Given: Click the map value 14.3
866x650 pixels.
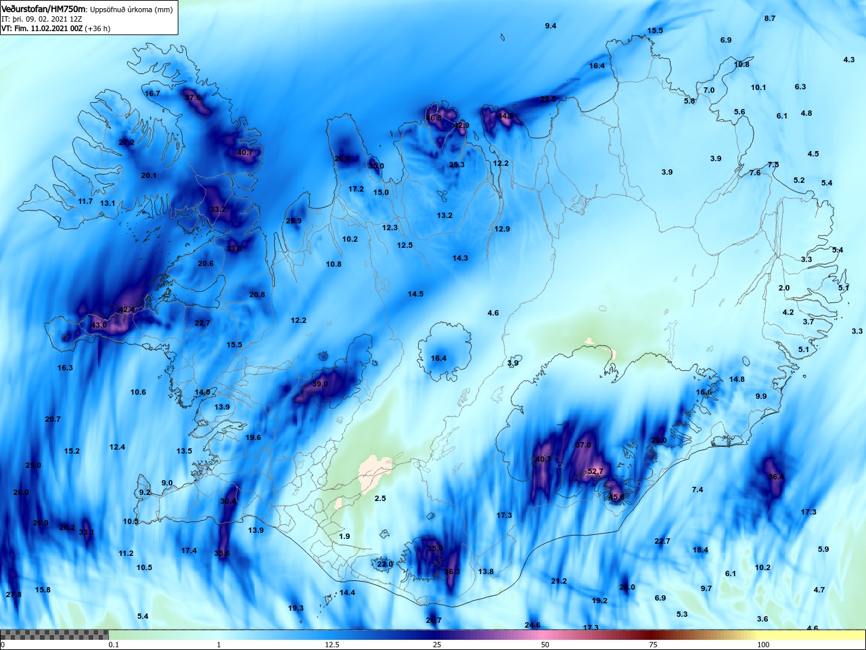Looking at the screenshot, I should point(460,258).
